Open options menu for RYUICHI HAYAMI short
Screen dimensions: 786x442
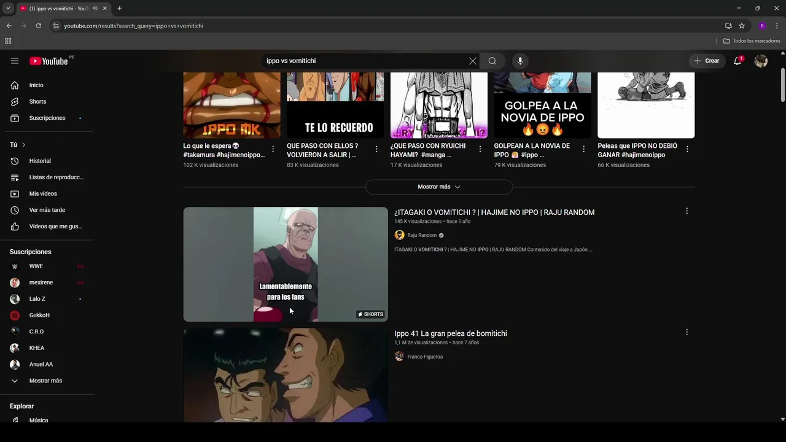click(480, 149)
